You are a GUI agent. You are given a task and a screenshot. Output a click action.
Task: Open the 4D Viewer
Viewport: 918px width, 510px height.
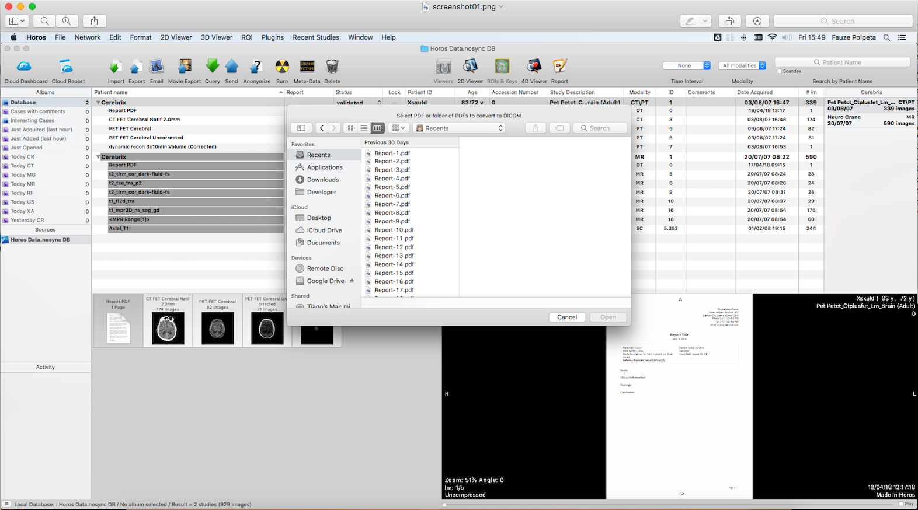click(534, 67)
